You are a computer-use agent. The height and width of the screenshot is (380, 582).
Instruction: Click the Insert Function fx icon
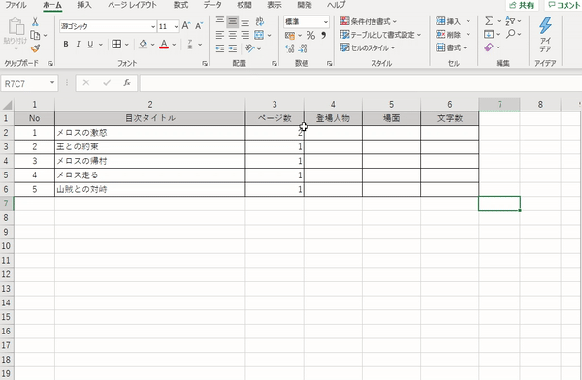[127, 83]
